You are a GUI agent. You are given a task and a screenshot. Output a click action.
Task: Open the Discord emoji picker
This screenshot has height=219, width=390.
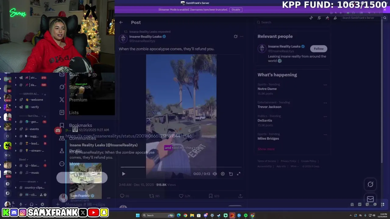(x=375, y=204)
